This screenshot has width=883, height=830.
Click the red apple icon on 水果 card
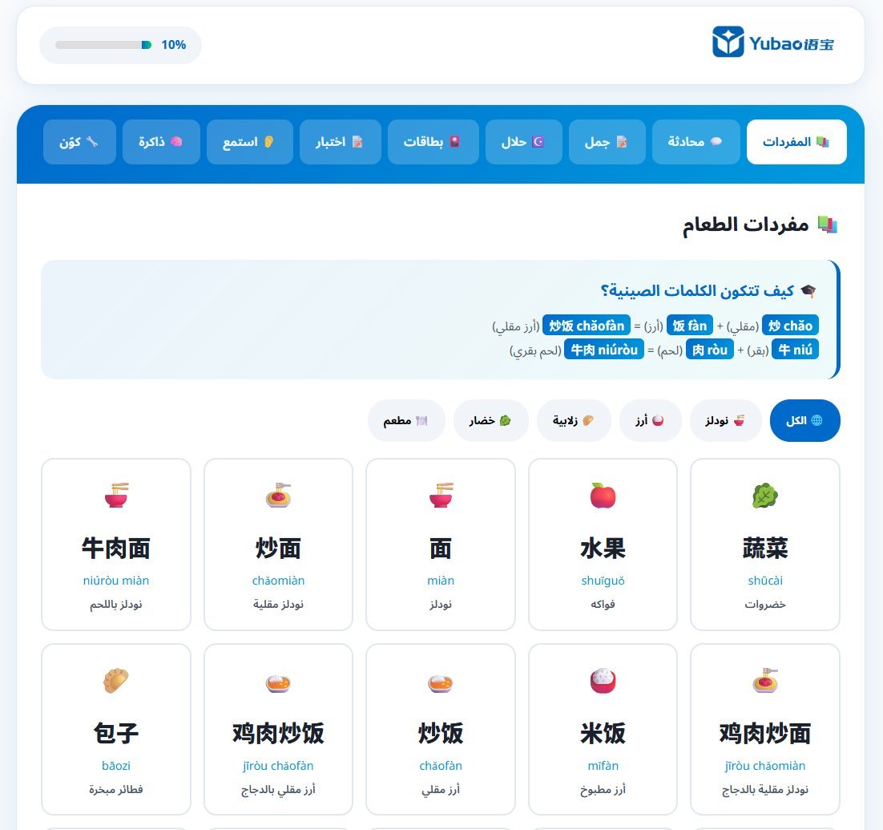click(603, 496)
